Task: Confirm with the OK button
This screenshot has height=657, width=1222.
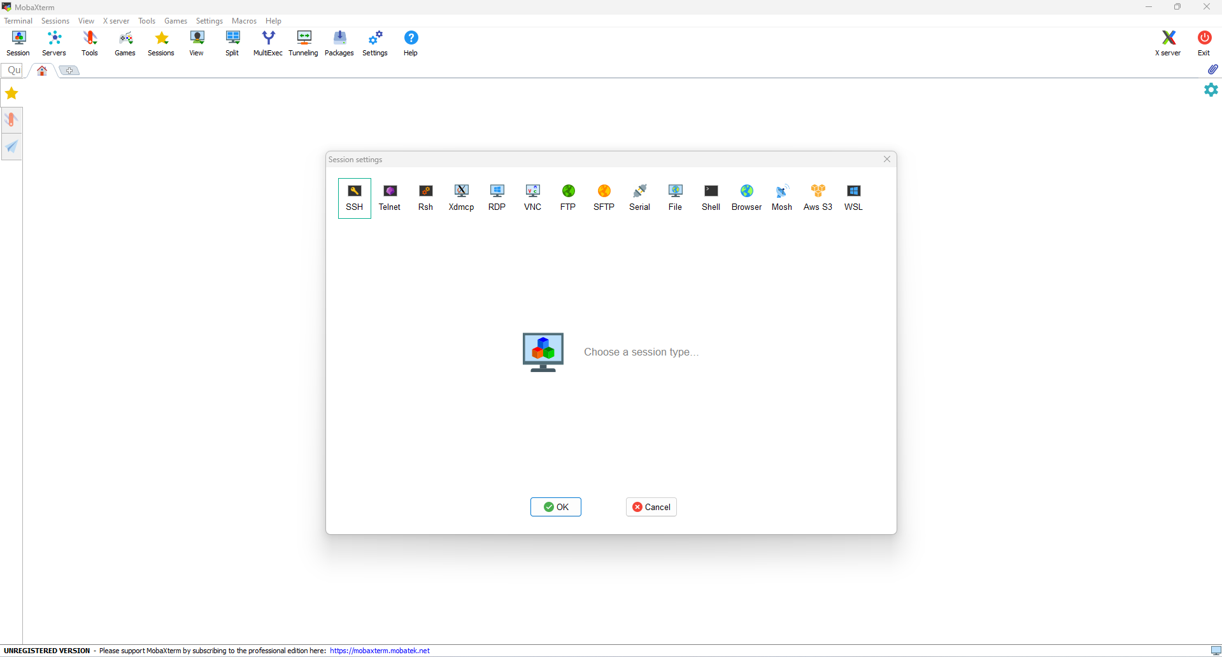Action: pos(556,507)
